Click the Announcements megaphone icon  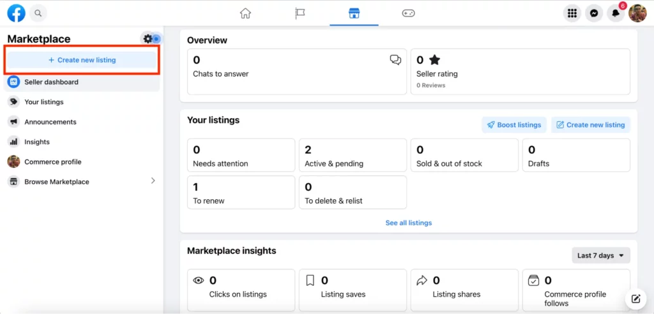point(14,122)
